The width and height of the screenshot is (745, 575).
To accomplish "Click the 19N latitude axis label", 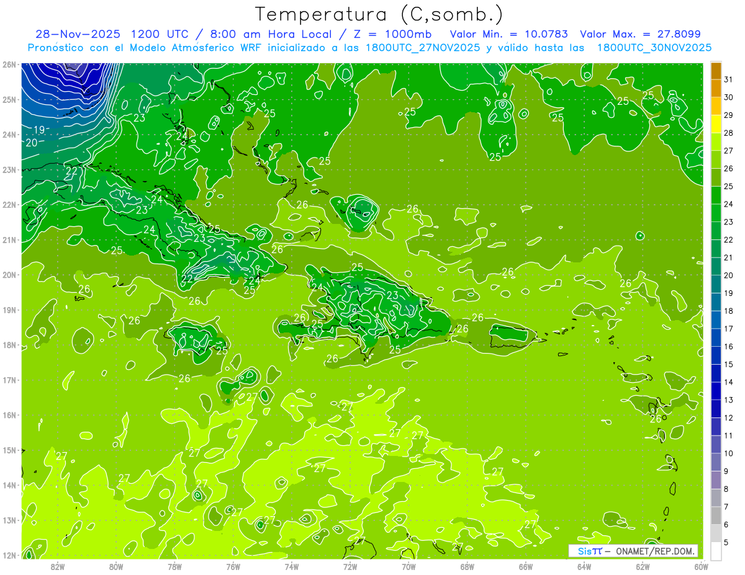I will point(9,310).
